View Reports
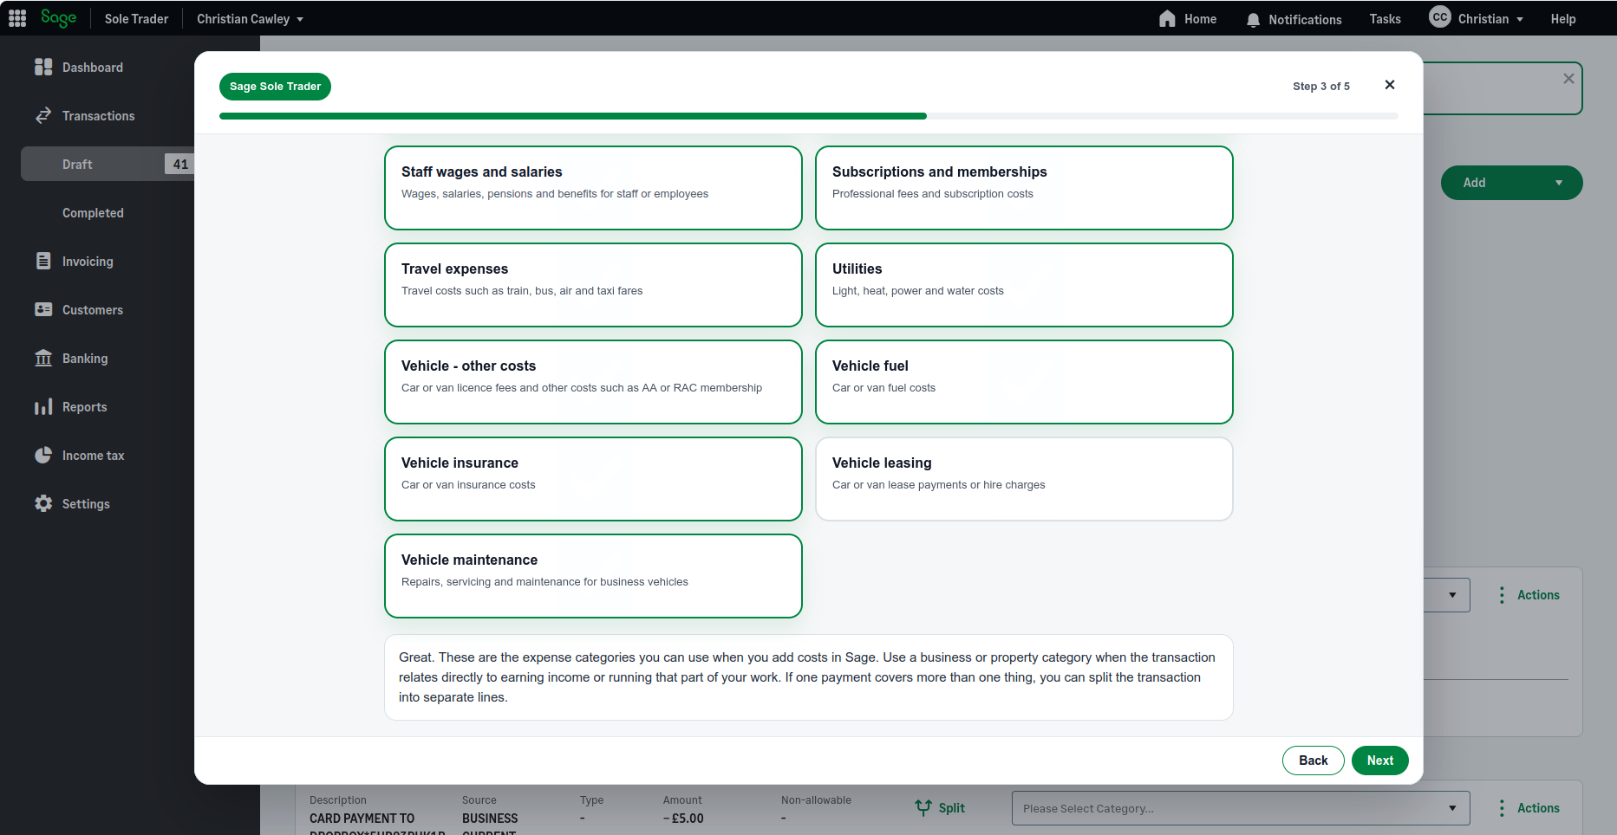The width and height of the screenshot is (1617, 835). click(x=82, y=406)
